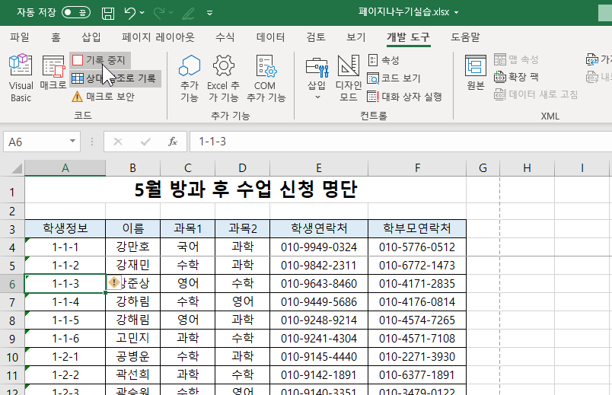Image resolution: width=612 pixels, height=395 pixels.
Task: Open the 삽입 controls dropdown
Action: [317, 78]
